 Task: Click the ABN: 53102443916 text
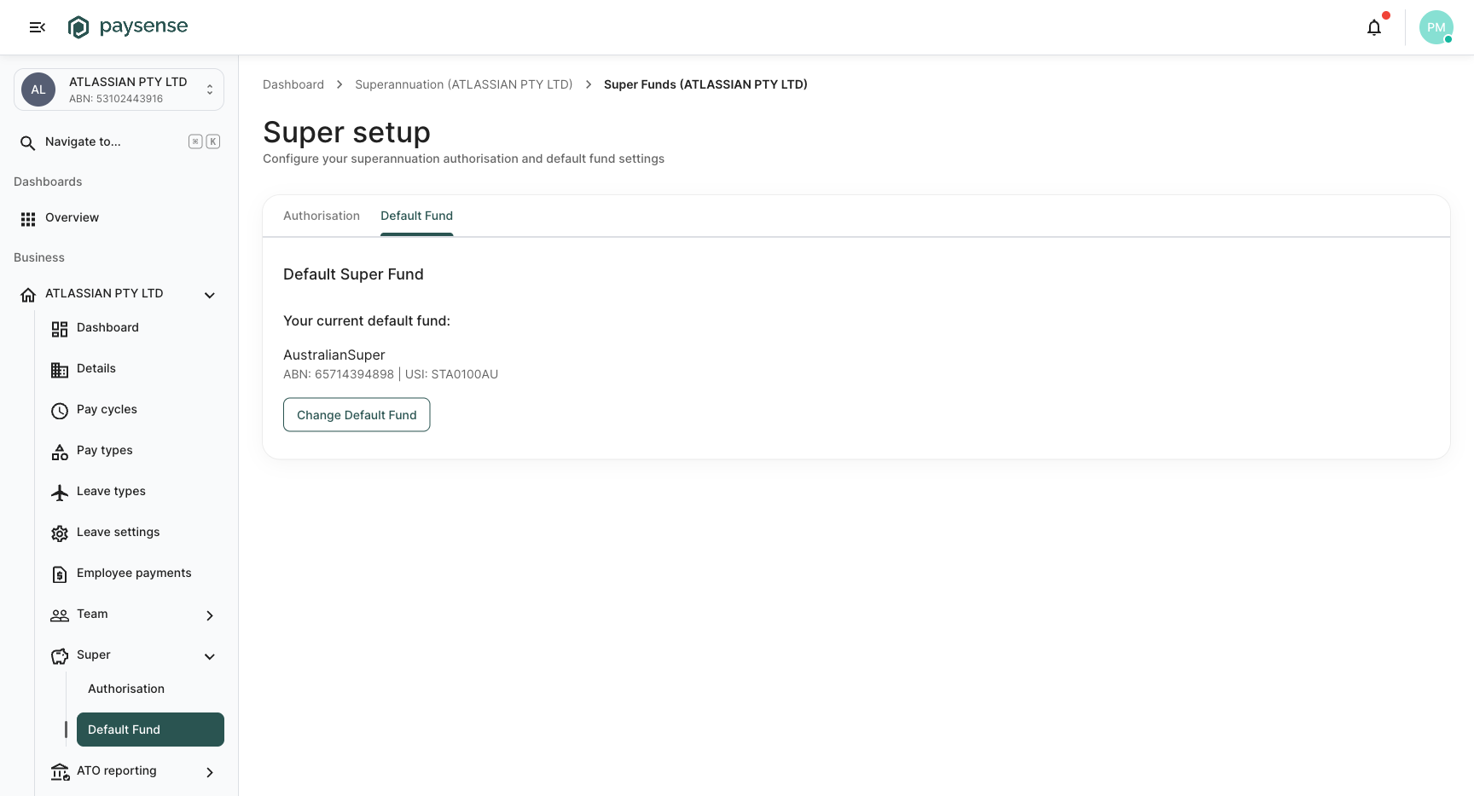116,99
